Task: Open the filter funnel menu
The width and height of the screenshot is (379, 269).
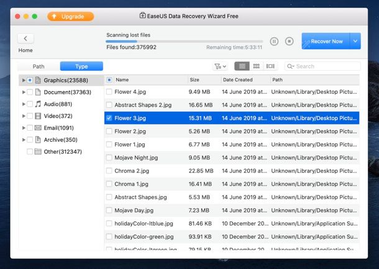Action: pyautogui.click(x=220, y=66)
